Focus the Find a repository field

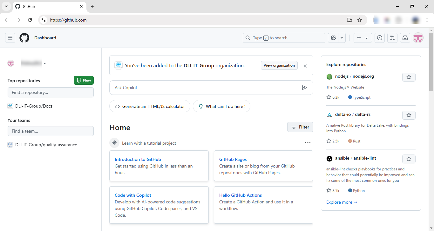point(51,92)
